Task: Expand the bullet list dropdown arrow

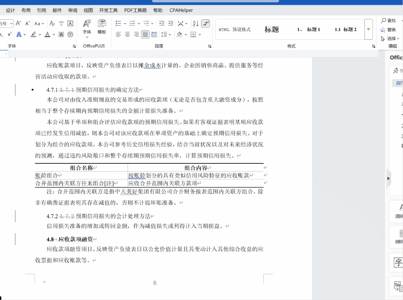Action: coord(125,24)
